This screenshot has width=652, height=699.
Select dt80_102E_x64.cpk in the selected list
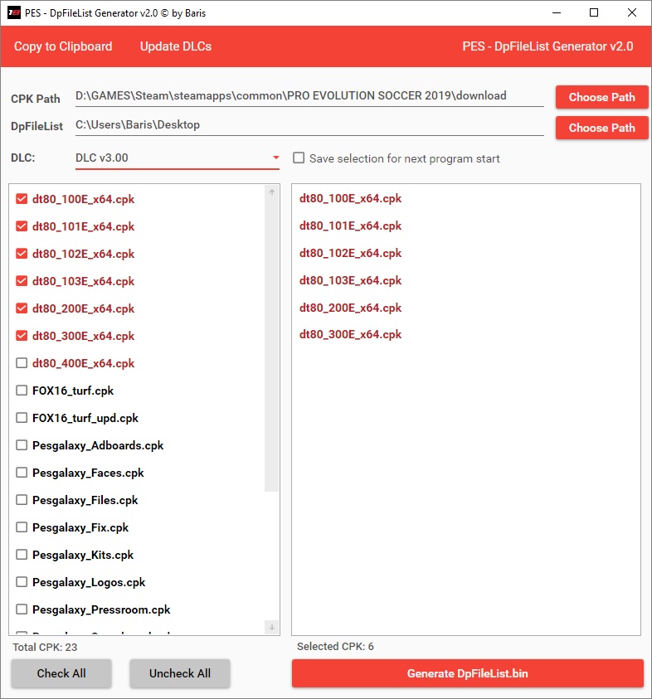pyautogui.click(x=351, y=253)
